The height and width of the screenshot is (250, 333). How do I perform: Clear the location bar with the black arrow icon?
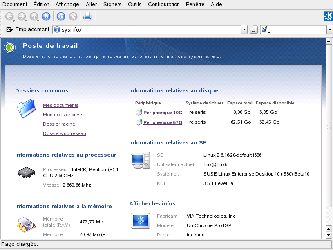(9, 29)
